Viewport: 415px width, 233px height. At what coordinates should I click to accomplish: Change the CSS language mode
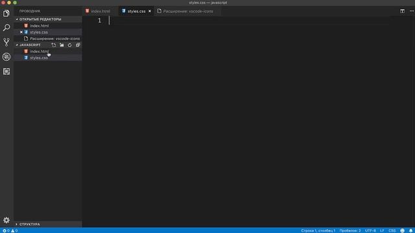click(x=392, y=230)
